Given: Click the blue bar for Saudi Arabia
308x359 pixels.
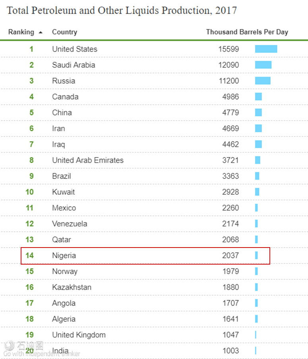Looking at the screenshot, I should (263, 65).
